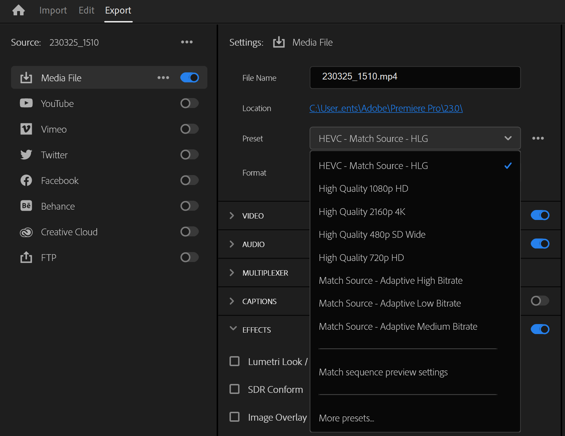This screenshot has height=436, width=565.
Task: Disable the VIDEO section toggle
Action: 540,215
